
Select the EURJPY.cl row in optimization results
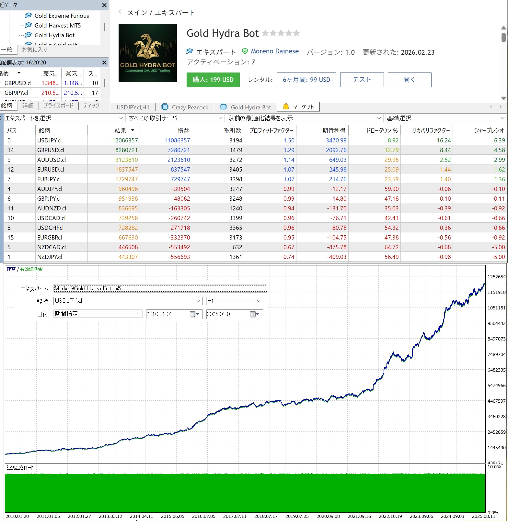tap(255, 179)
